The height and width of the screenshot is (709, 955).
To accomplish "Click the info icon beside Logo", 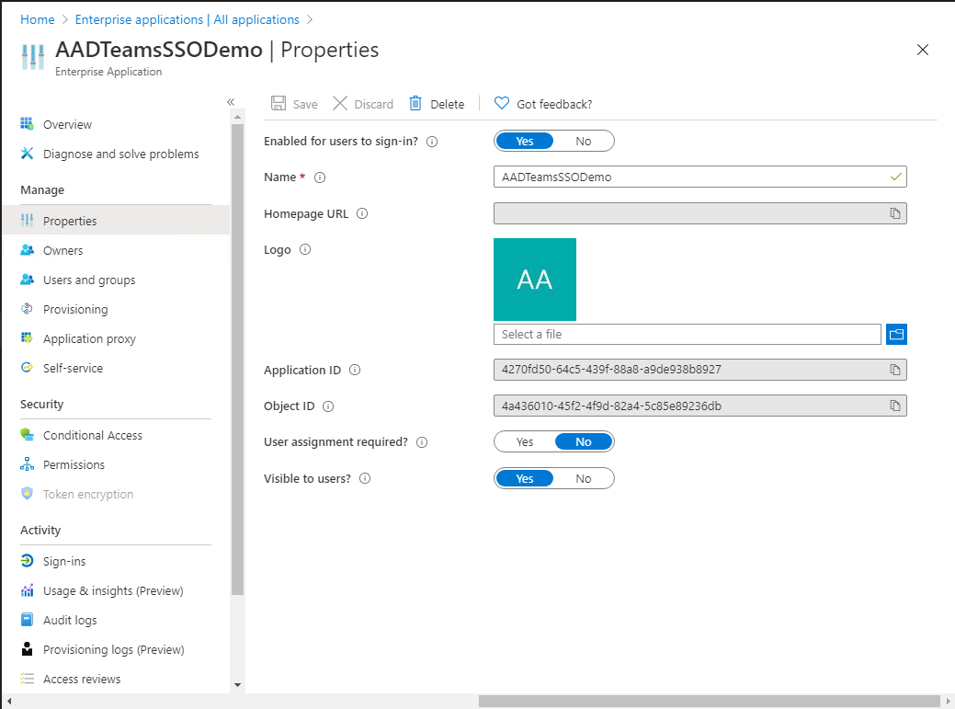I will (305, 249).
